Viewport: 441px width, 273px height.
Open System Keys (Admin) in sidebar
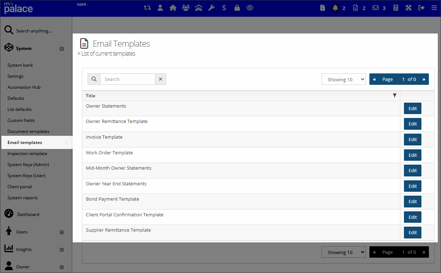[x=28, y=165]
